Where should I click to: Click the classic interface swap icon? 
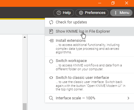51,78
